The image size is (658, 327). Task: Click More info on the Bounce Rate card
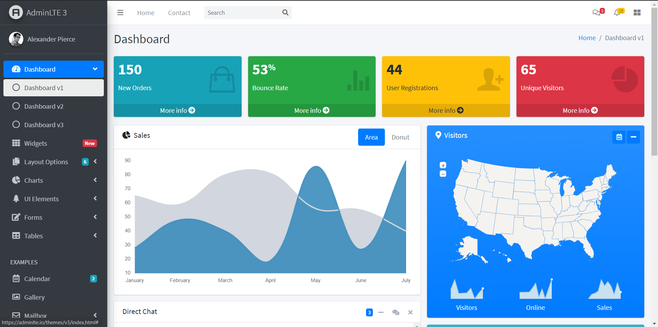[x=311, y=110]
